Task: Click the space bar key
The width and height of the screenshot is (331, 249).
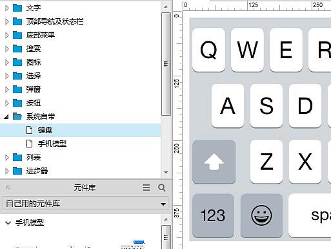Action: coord(310,215)
